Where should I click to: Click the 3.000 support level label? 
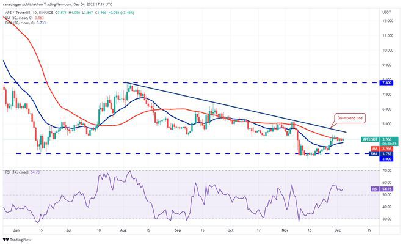coord(370,159)
